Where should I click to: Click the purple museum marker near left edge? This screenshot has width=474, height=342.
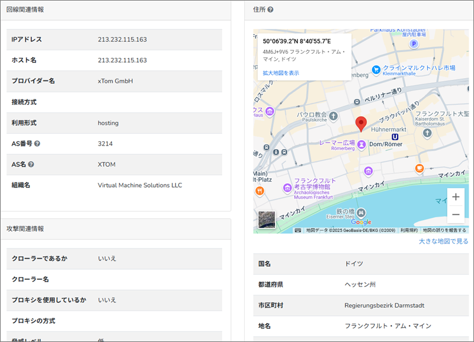[270, 111]
